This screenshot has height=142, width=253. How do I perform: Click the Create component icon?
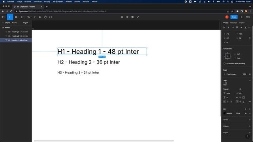coord(127,17)
